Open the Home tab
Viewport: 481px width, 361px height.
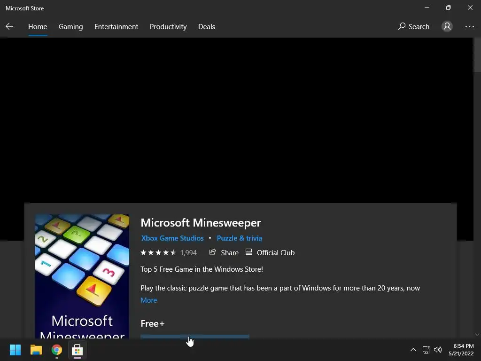[x=38, y=27]
